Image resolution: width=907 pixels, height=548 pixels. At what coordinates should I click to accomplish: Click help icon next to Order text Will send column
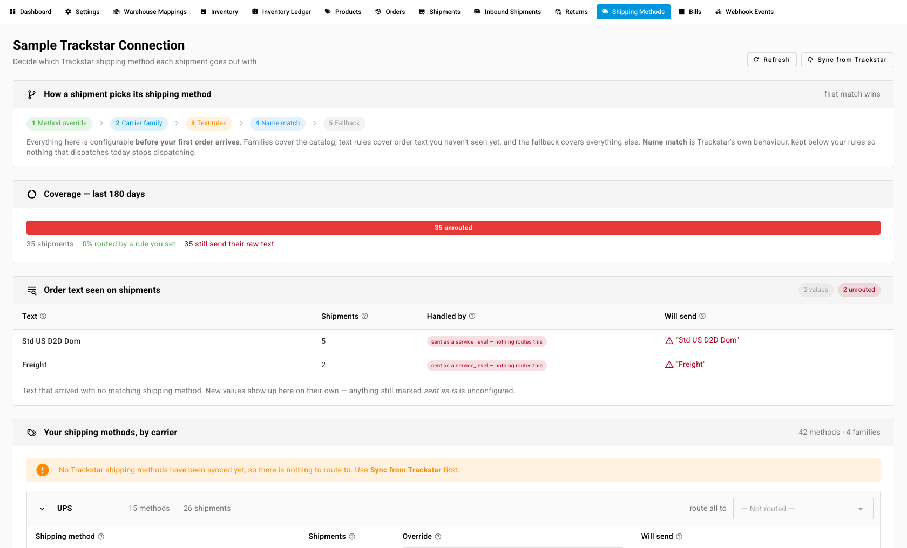click(x=702, y=316)
